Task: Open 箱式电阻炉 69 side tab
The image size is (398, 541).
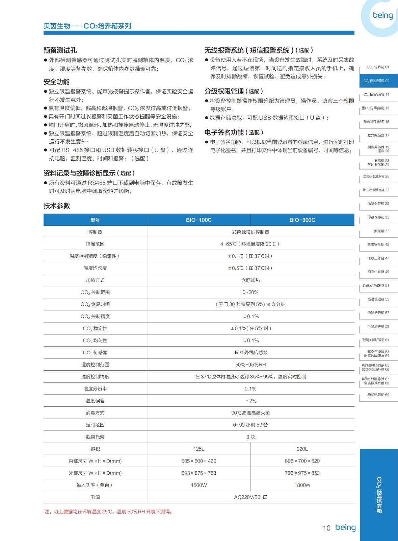Action: pos(378,395)
